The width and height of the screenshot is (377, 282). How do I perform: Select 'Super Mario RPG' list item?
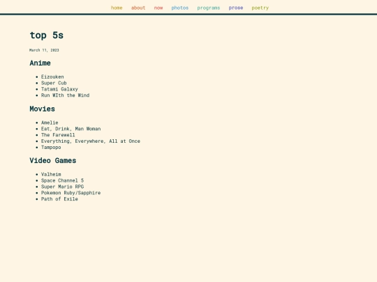point(63,187)
